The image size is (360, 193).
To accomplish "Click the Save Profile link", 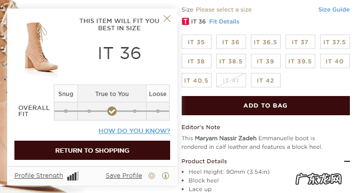I will pos(124,176).
